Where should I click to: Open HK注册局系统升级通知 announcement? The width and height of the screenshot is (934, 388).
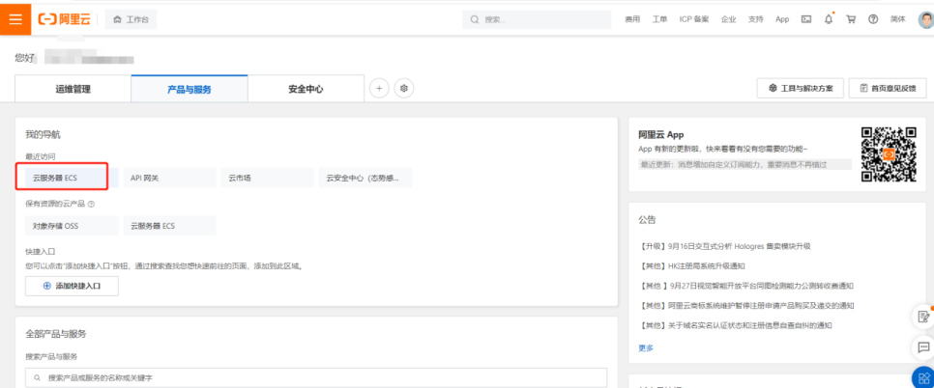[x=691, y=265]
